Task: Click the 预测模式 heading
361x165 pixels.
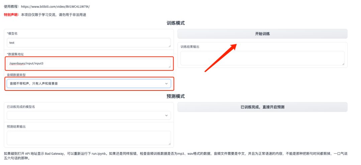Action: [x=176, y=96]
